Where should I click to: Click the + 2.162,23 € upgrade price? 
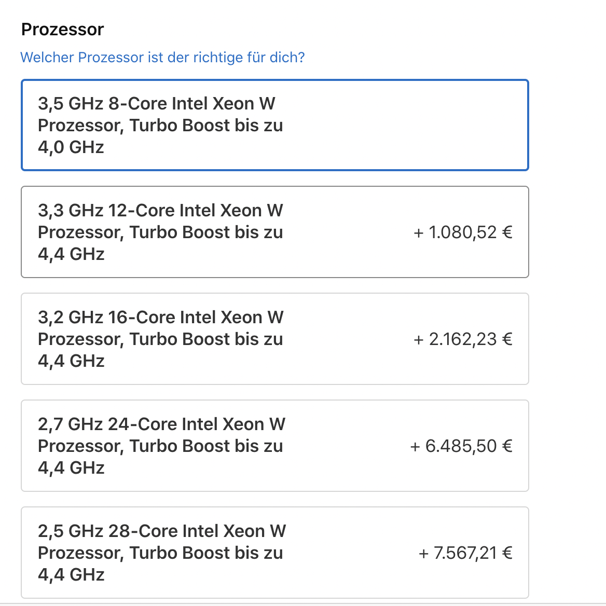[463, 339]
